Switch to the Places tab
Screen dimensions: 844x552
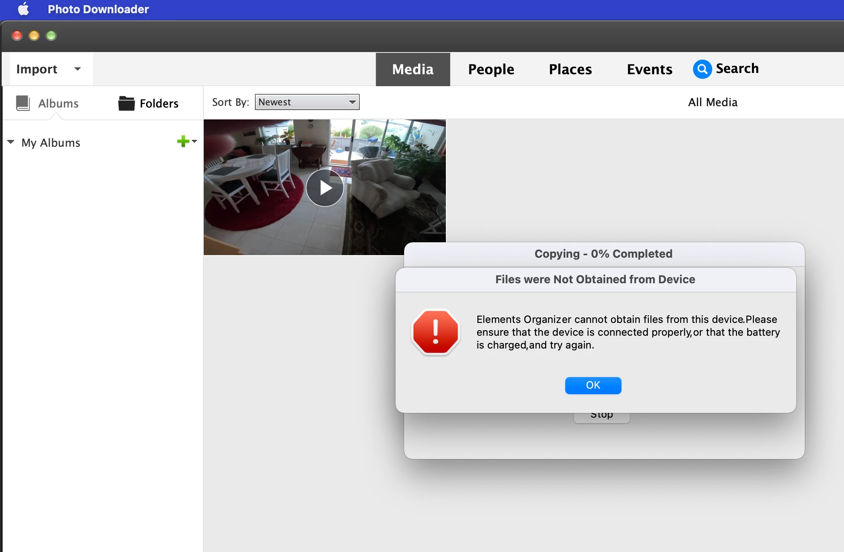click(x=570, y=69)
